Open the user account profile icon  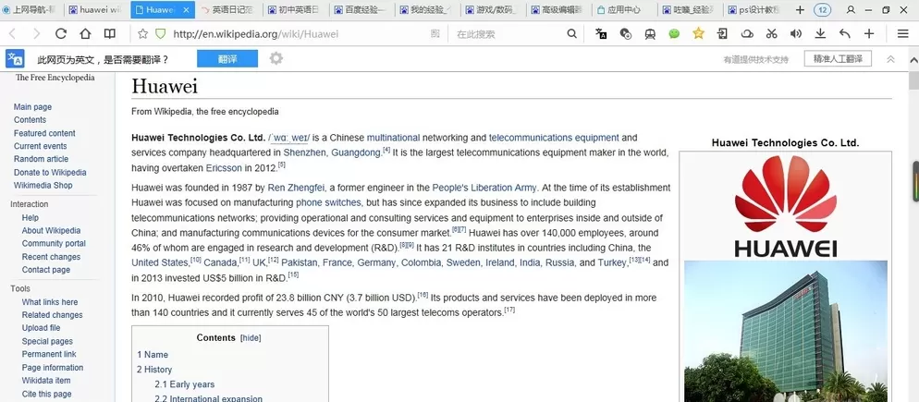tap(851, 10)
